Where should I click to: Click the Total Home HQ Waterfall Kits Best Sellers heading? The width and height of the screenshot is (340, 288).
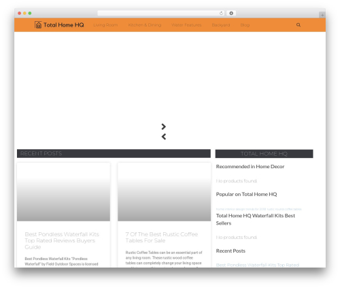pyautogui.click(x=256, y=219)
